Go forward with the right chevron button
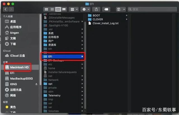Screen dimensions: 179x115 tap(11, 9)
